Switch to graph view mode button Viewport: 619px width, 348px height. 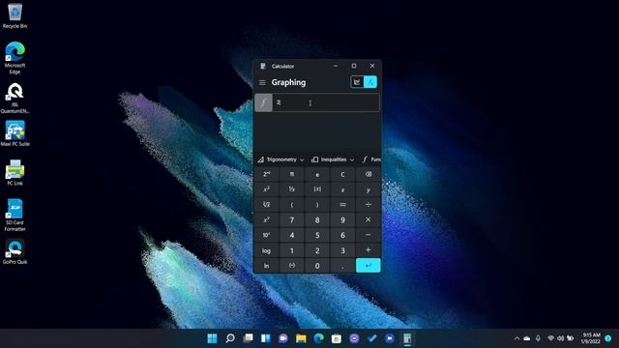[x=357, y=82]
